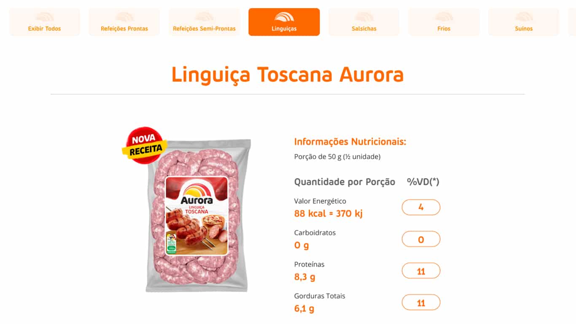The image size is (576, 324).
Task: Click the Valor Energético %VD value 4
Action: (421, 208)
